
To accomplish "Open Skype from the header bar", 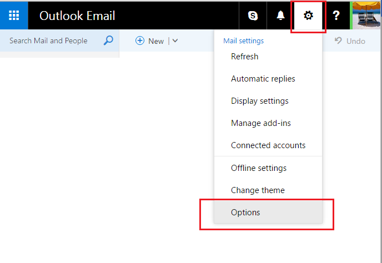I will click(253, 16).
